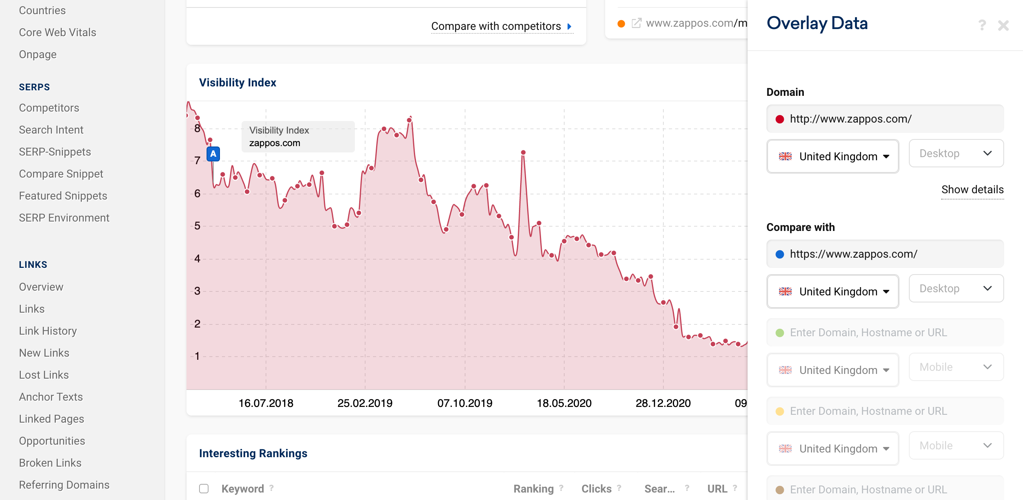Open Compare with competitors link
Screen dimensions: 1023x500
point(496,26)
